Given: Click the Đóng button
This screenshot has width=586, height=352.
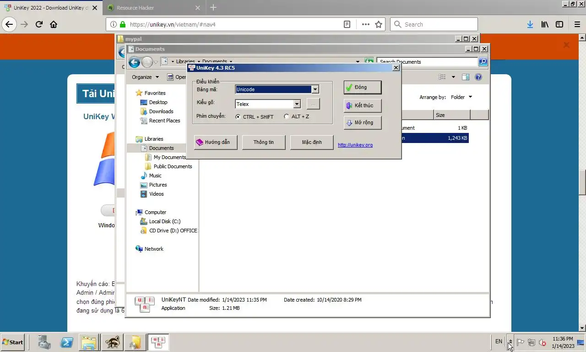Looking at the screenshot, I should click(363, 87).
